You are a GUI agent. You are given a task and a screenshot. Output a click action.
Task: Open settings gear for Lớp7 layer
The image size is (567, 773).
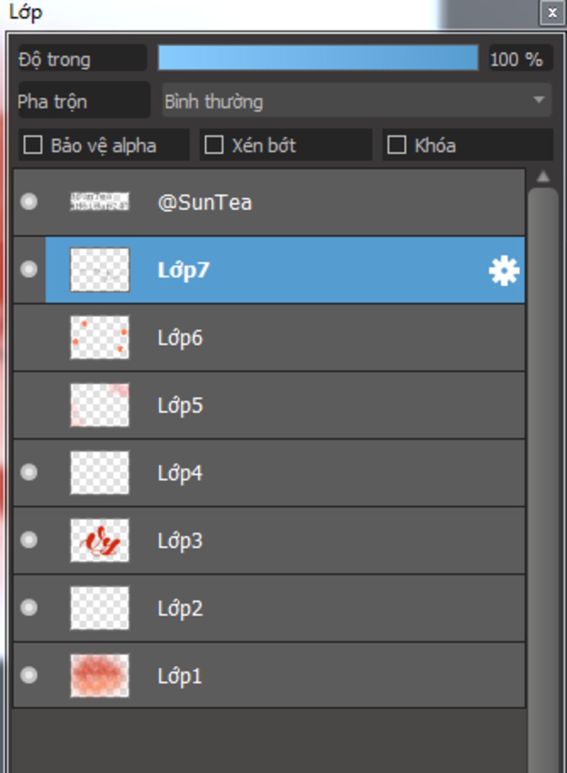click(x=504, y=271)
